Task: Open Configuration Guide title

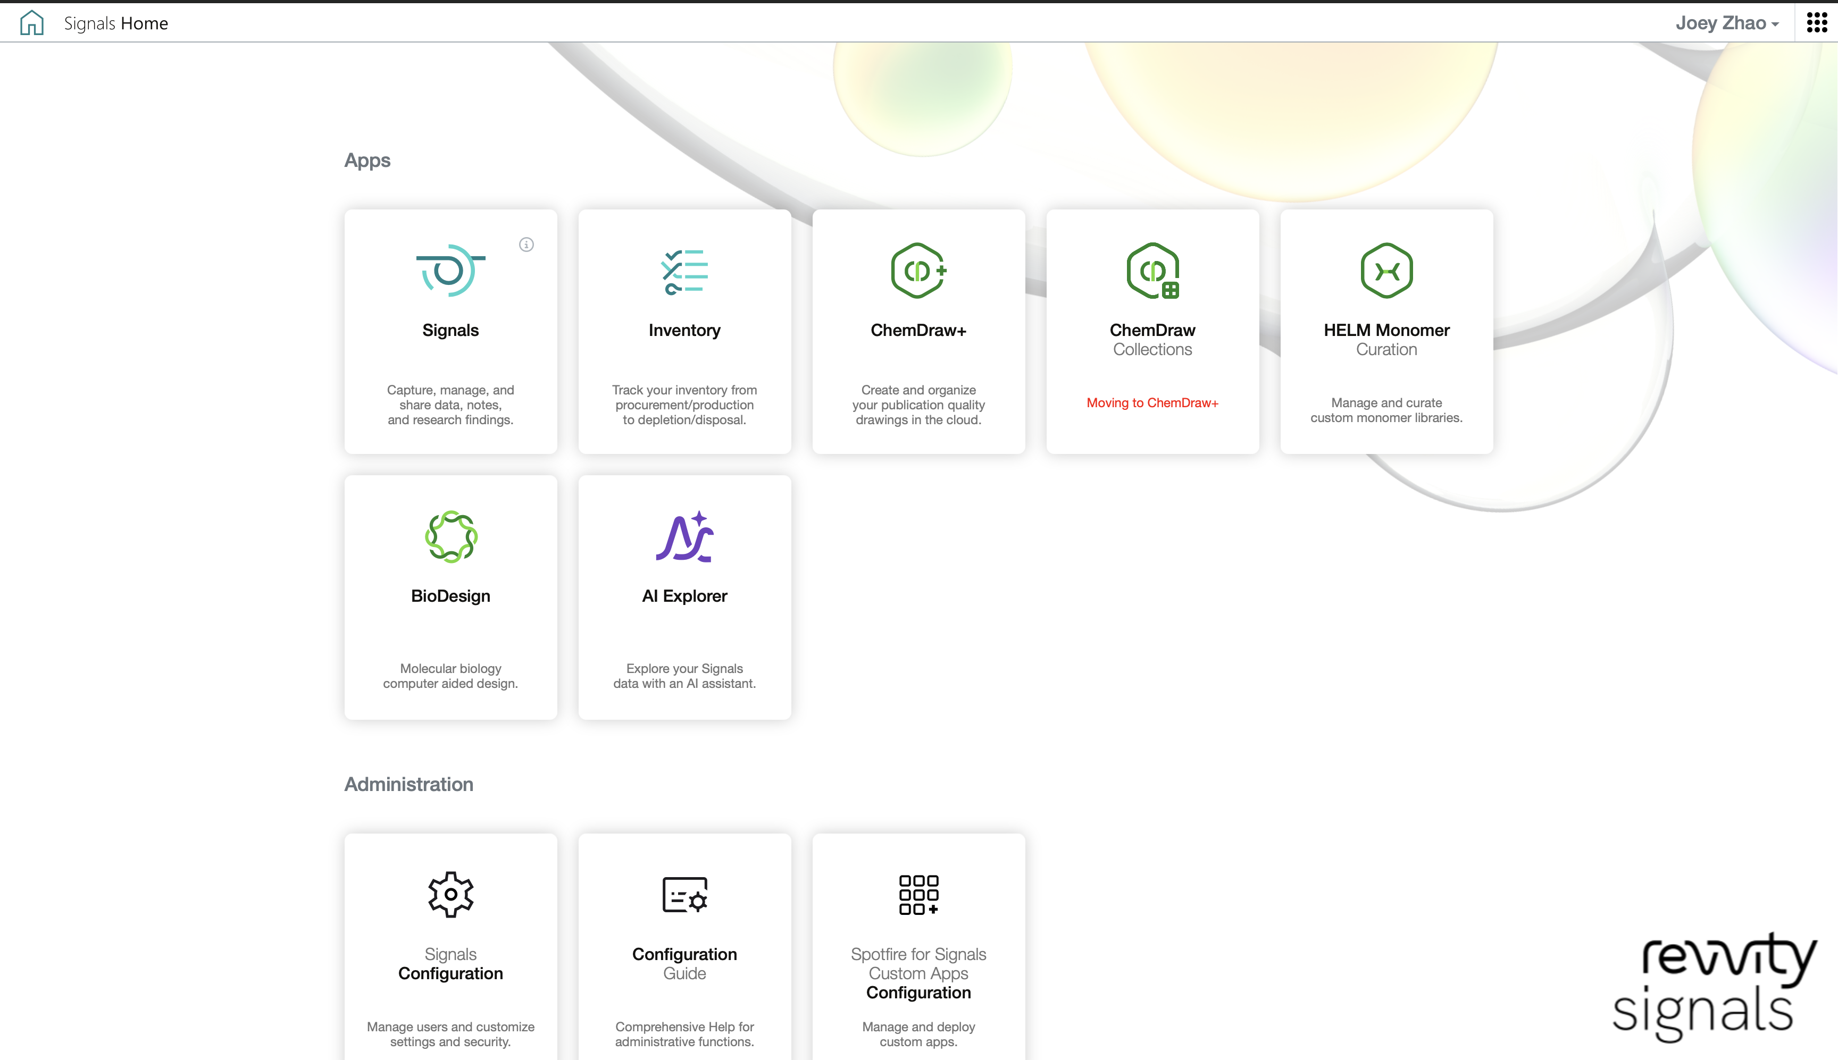Action: pos(684,964)
